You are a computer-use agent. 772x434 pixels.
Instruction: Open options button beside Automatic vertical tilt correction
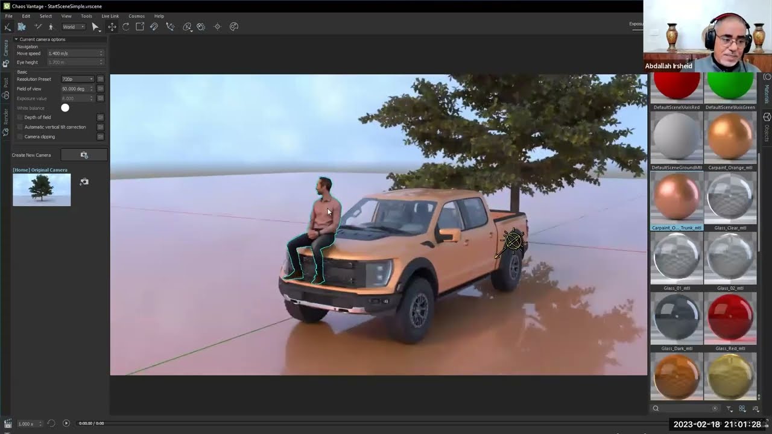101,127
